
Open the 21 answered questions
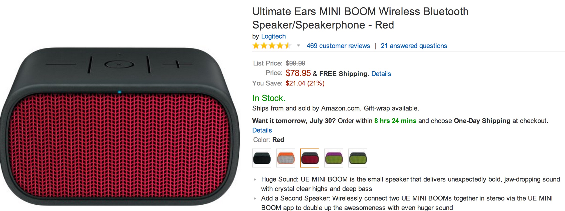(414, 46)
